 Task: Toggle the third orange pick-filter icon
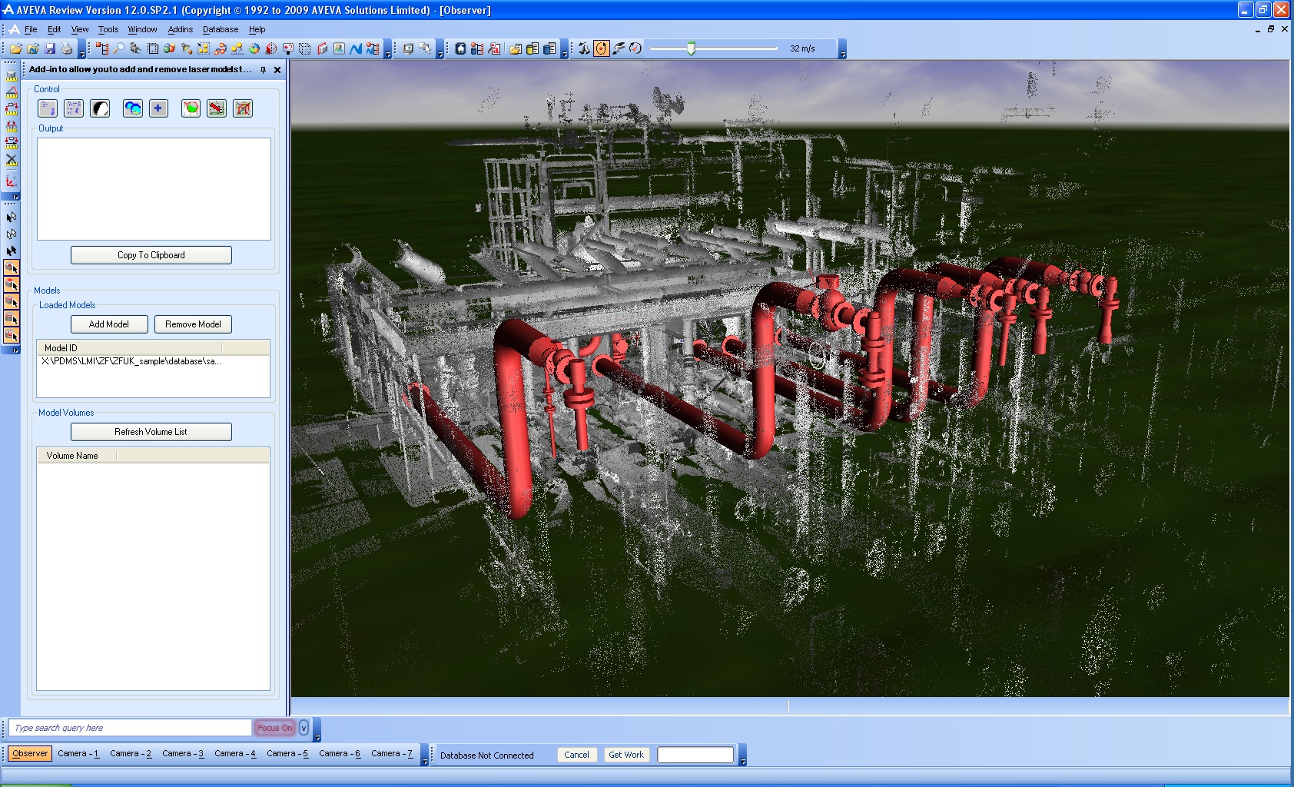11,302
